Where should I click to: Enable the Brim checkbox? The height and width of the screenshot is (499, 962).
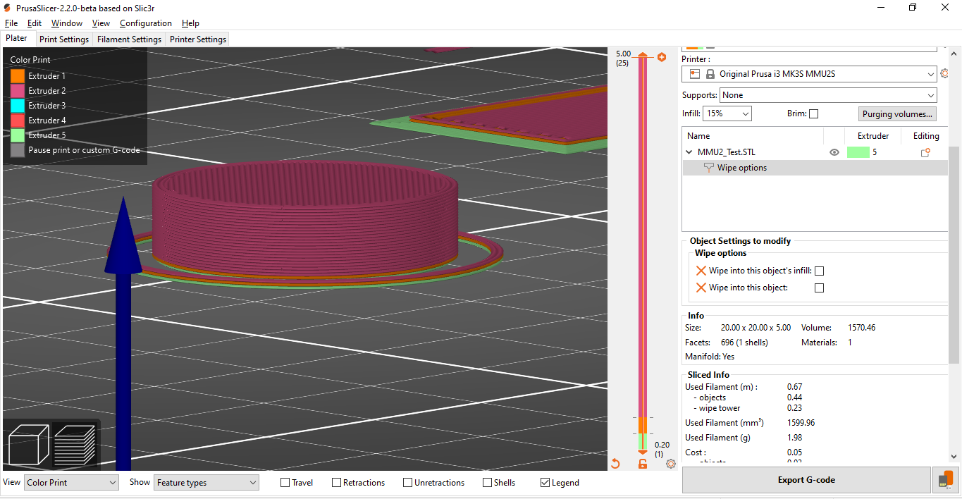click(814, 113)
